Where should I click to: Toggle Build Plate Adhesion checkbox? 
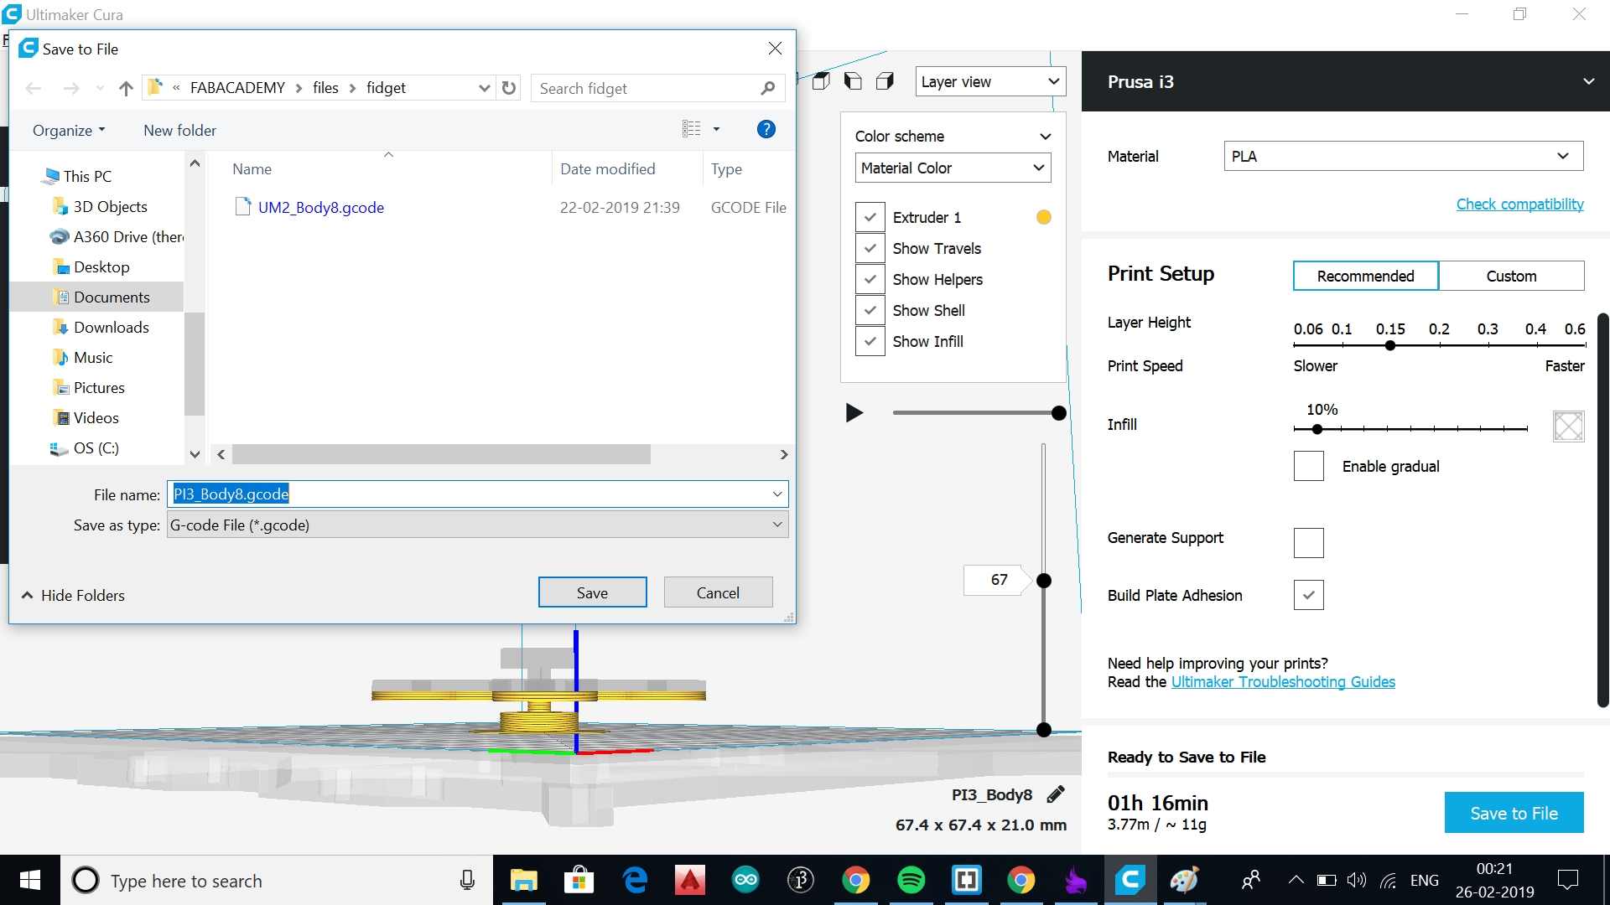coord(1308,595)
